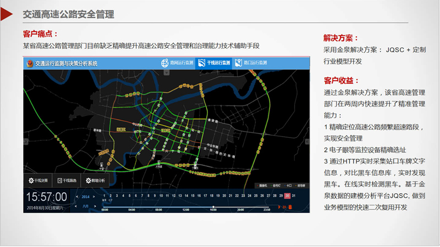
Task: Click the 干线筛选 filter button
Action: (x=66, y=180)
